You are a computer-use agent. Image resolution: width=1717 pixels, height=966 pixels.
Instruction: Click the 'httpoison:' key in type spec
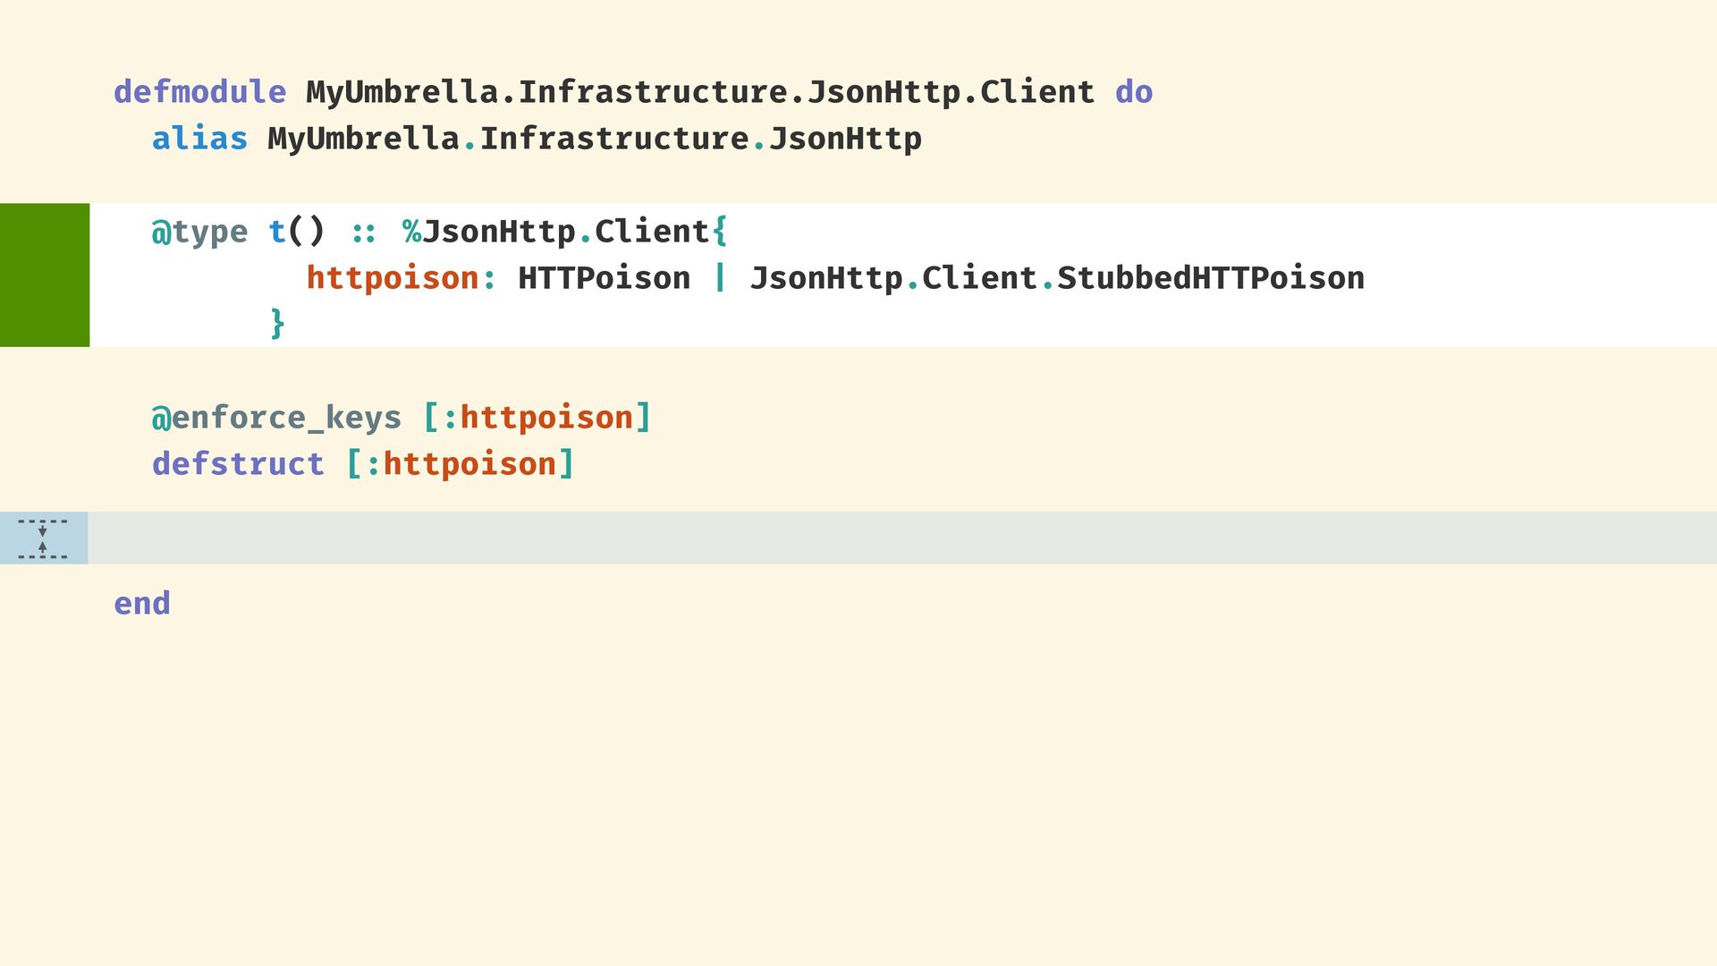coord(401,278)
